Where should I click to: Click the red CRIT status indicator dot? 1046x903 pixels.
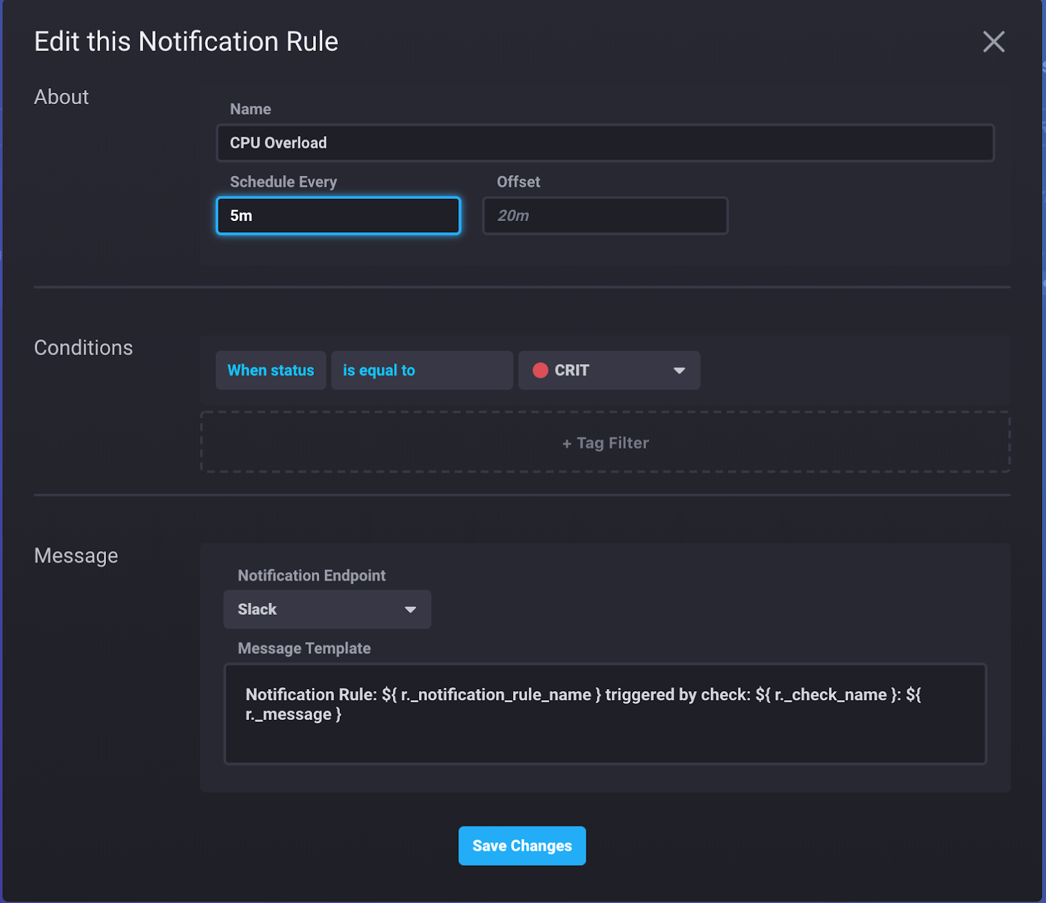[x=541, y=370]
